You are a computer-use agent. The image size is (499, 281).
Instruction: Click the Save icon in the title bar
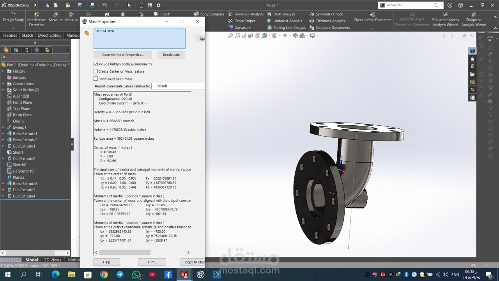80,5
